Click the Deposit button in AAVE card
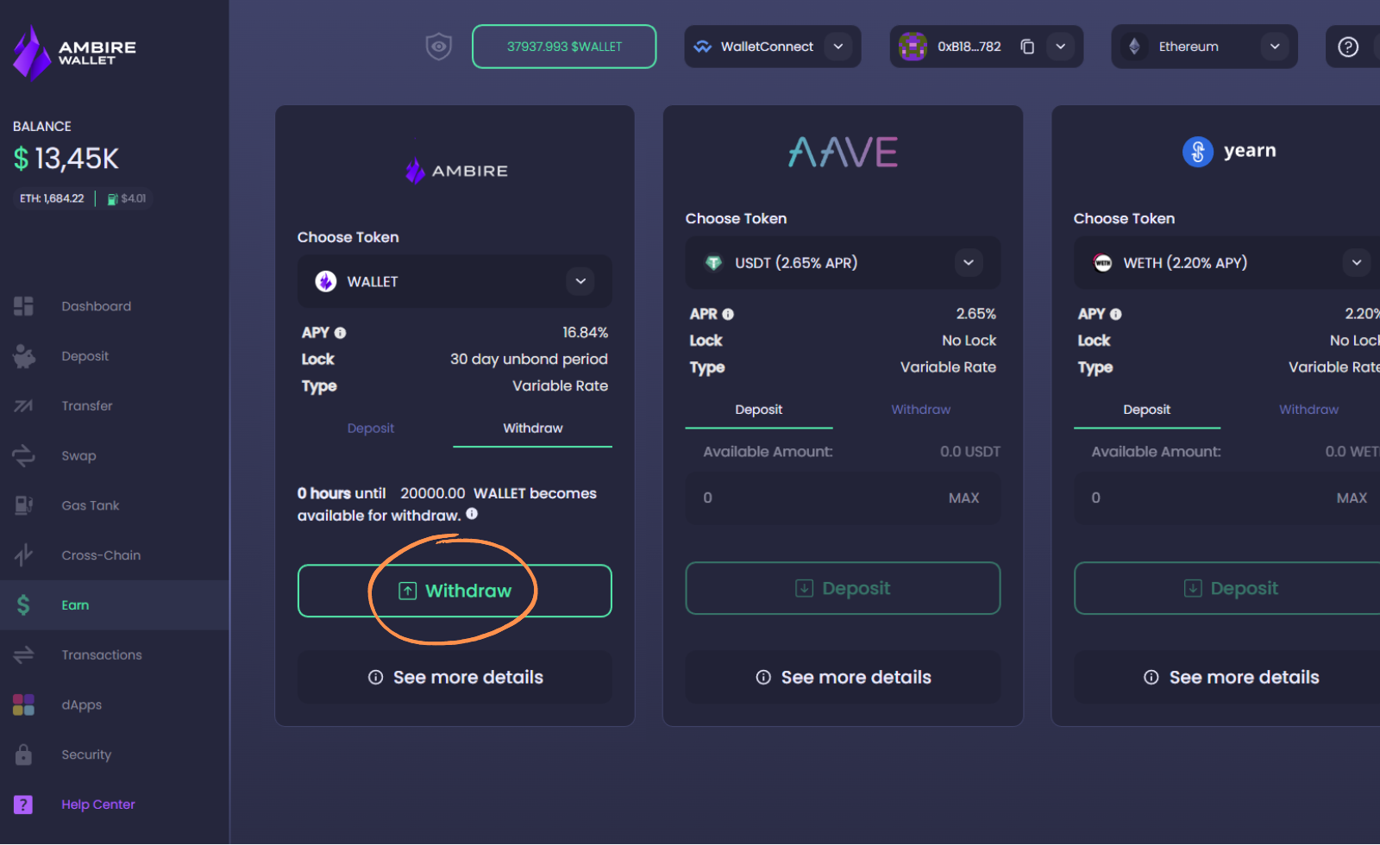The image size is (1380, 845). [843, 588]
